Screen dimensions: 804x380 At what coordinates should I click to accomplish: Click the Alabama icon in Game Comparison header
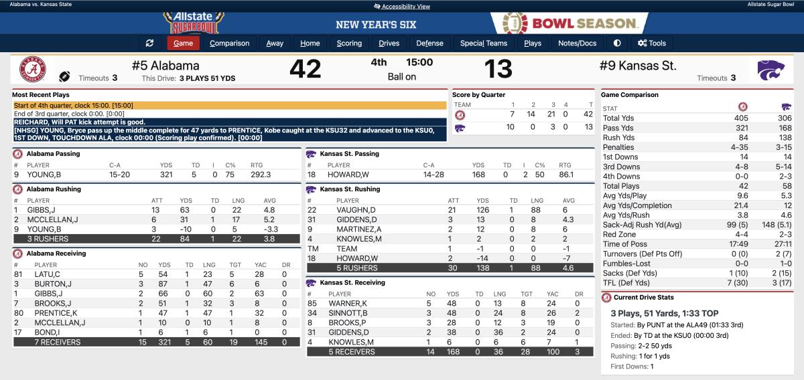[742, 107]
